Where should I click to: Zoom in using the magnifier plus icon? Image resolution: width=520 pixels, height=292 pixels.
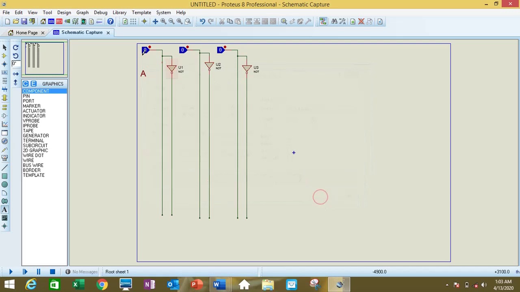click(163, 21)
